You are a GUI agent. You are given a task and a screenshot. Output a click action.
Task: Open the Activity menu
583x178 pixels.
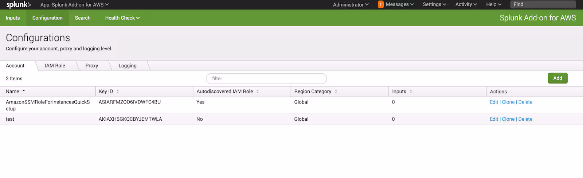(466, 4)
